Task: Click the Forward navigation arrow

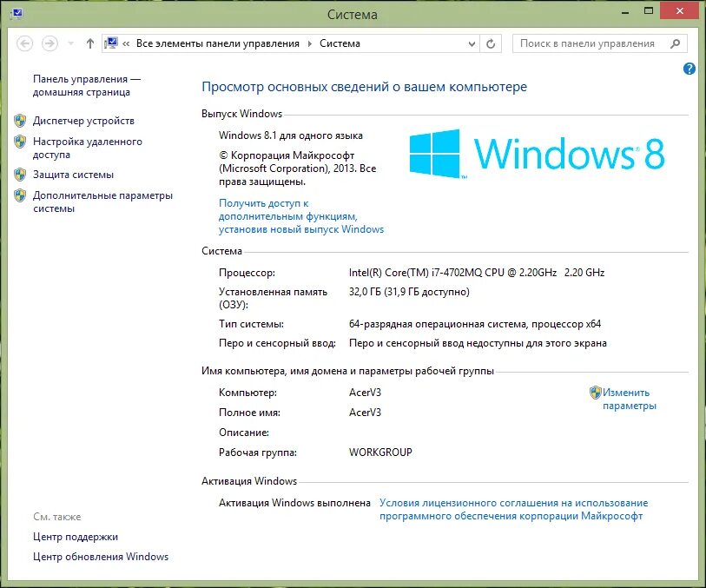Action: pos(49,43)
